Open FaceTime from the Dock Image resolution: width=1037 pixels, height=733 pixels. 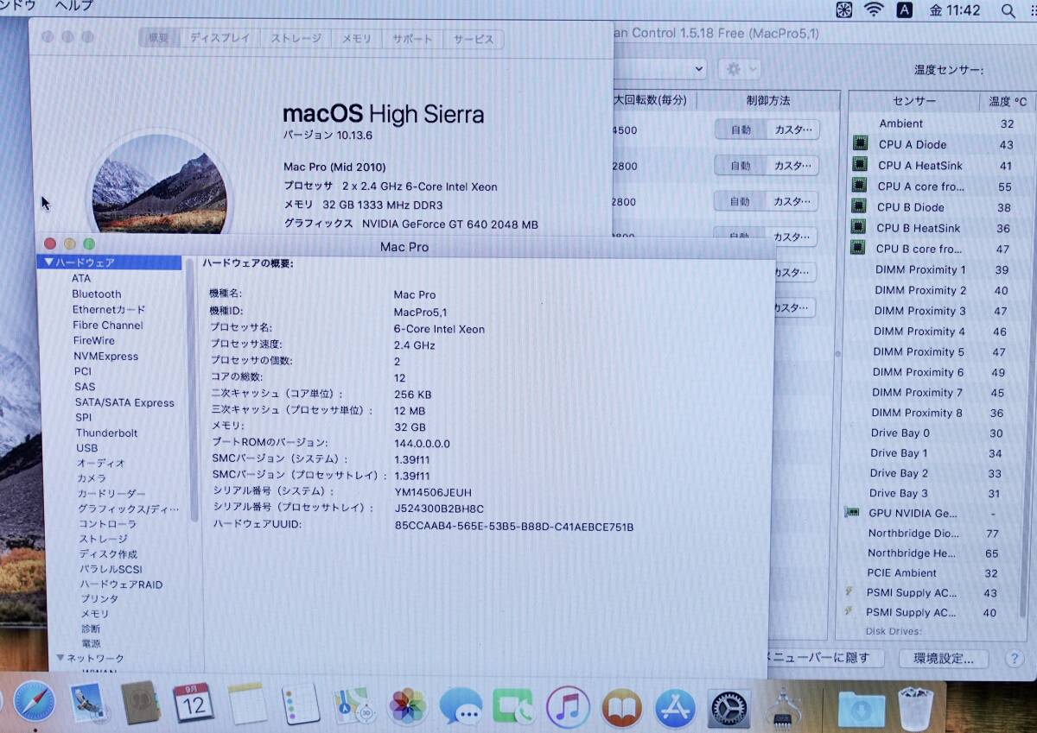click(514, 706)
